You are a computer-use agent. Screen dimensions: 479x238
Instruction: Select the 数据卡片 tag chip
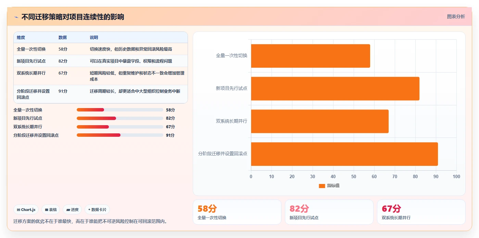click(97, 210)
